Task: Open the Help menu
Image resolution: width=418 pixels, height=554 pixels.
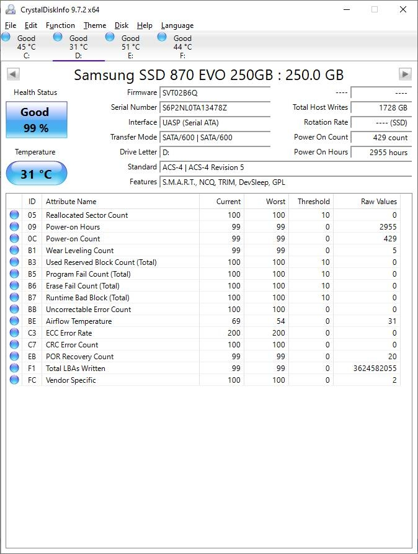Action: click(x=145, y=25)
